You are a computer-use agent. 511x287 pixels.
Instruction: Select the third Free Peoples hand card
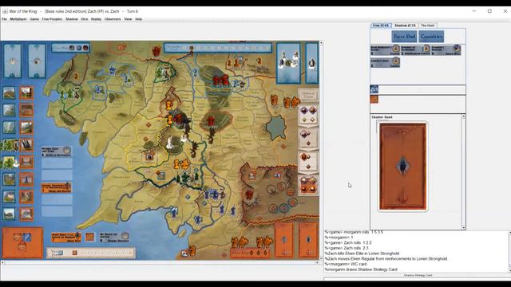pos(446,50)
